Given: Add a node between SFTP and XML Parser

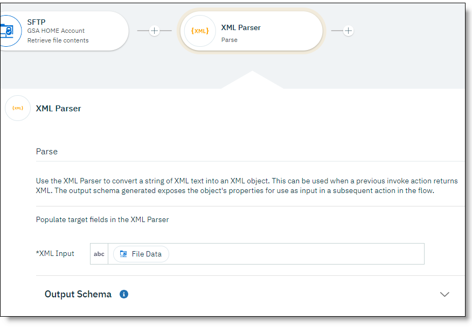Looking at the screenshot, I should (x=154, y=31).
